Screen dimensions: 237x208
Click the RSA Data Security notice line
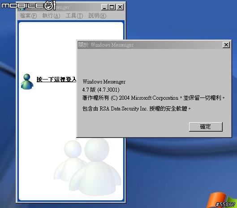[137, 109]
